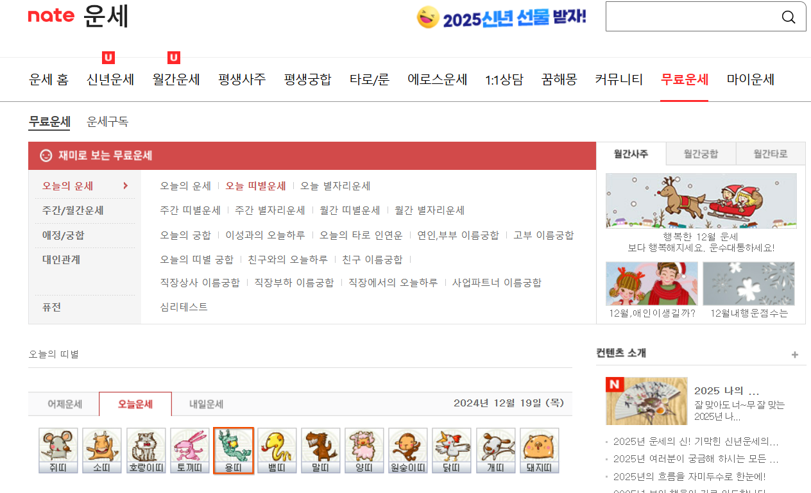Expand the 컨텐츠 소개 section with plus icon
This screenshot has height=493, width=811.
[x=795, y=353]
